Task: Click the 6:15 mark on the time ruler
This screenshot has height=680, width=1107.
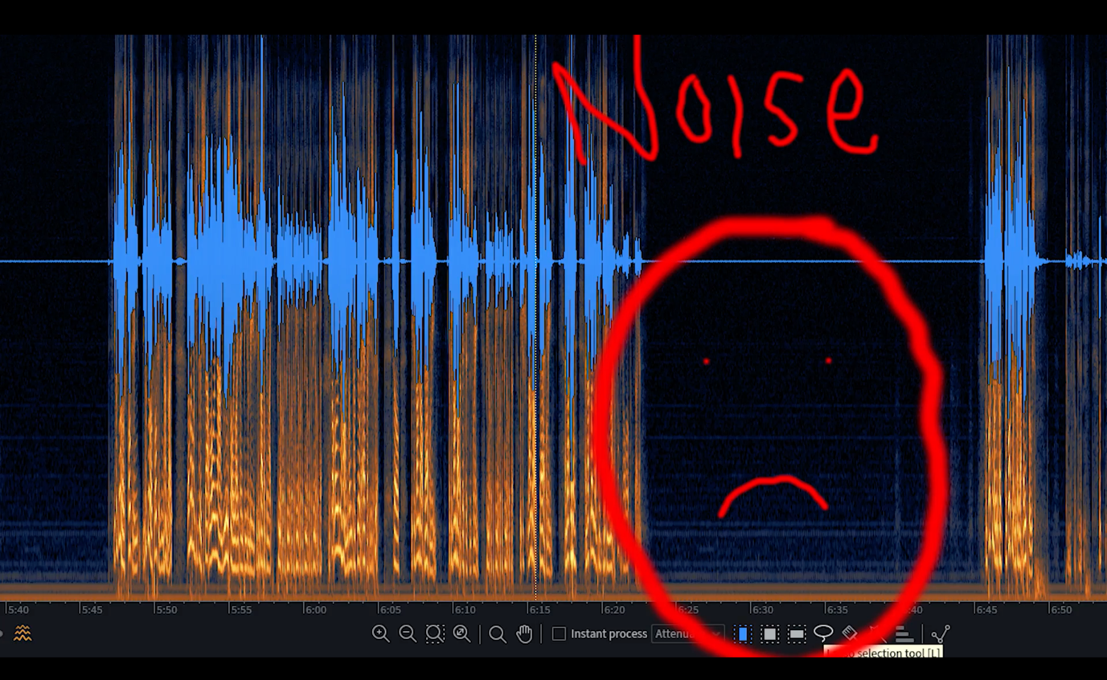Action: pos(539,610)
